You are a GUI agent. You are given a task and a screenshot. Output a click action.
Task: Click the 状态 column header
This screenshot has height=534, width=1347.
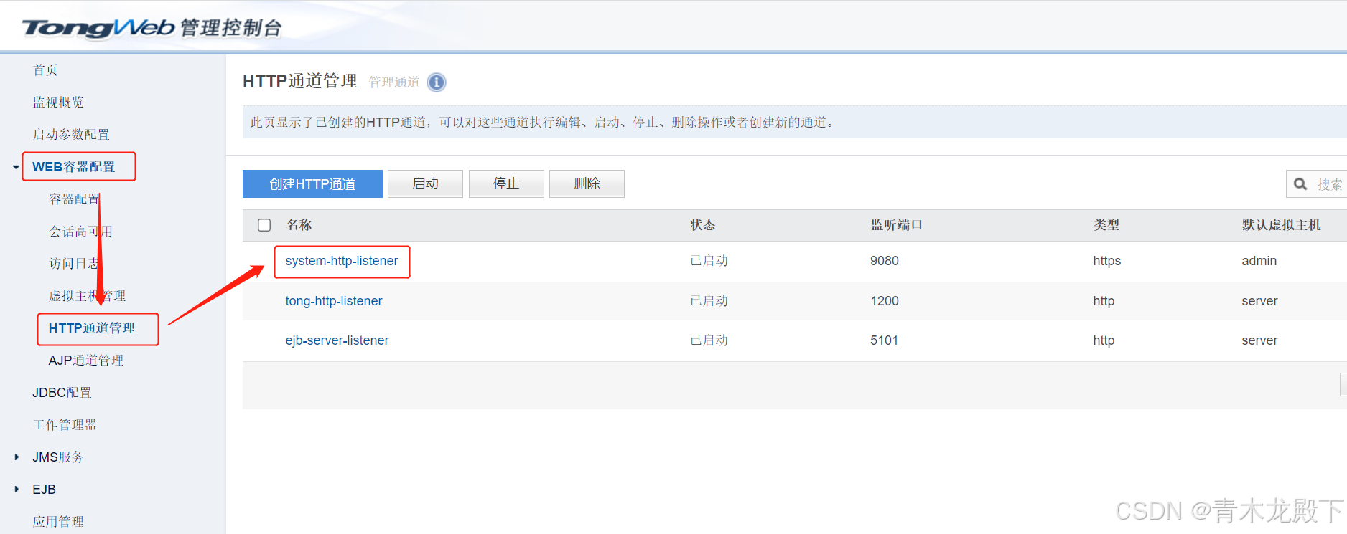[703, 225]
